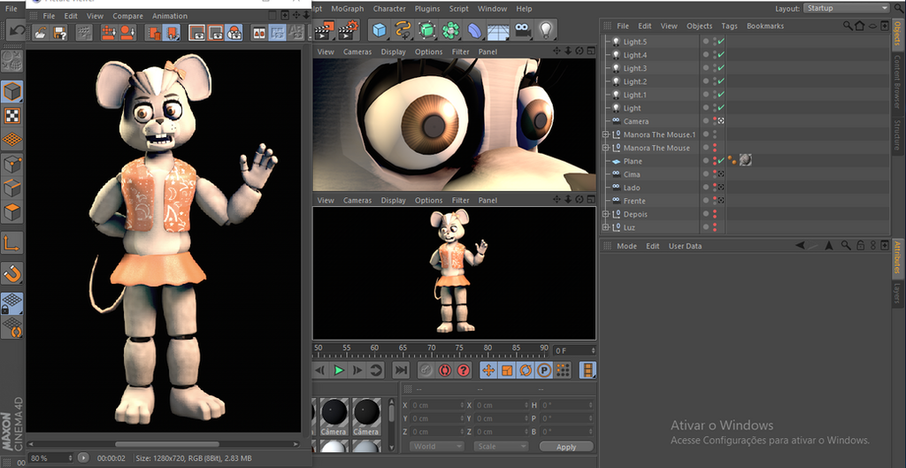Select Texture mode checkerboard icon

pyautogui.click(x=12, y=116)
